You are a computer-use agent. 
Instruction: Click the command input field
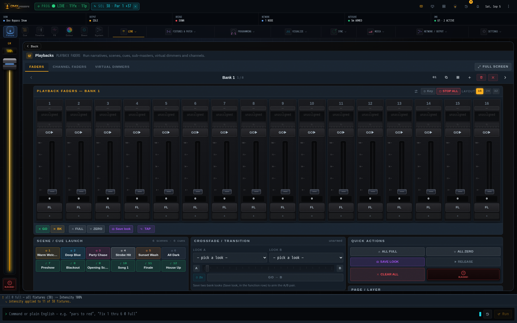[x=242, y=314]
